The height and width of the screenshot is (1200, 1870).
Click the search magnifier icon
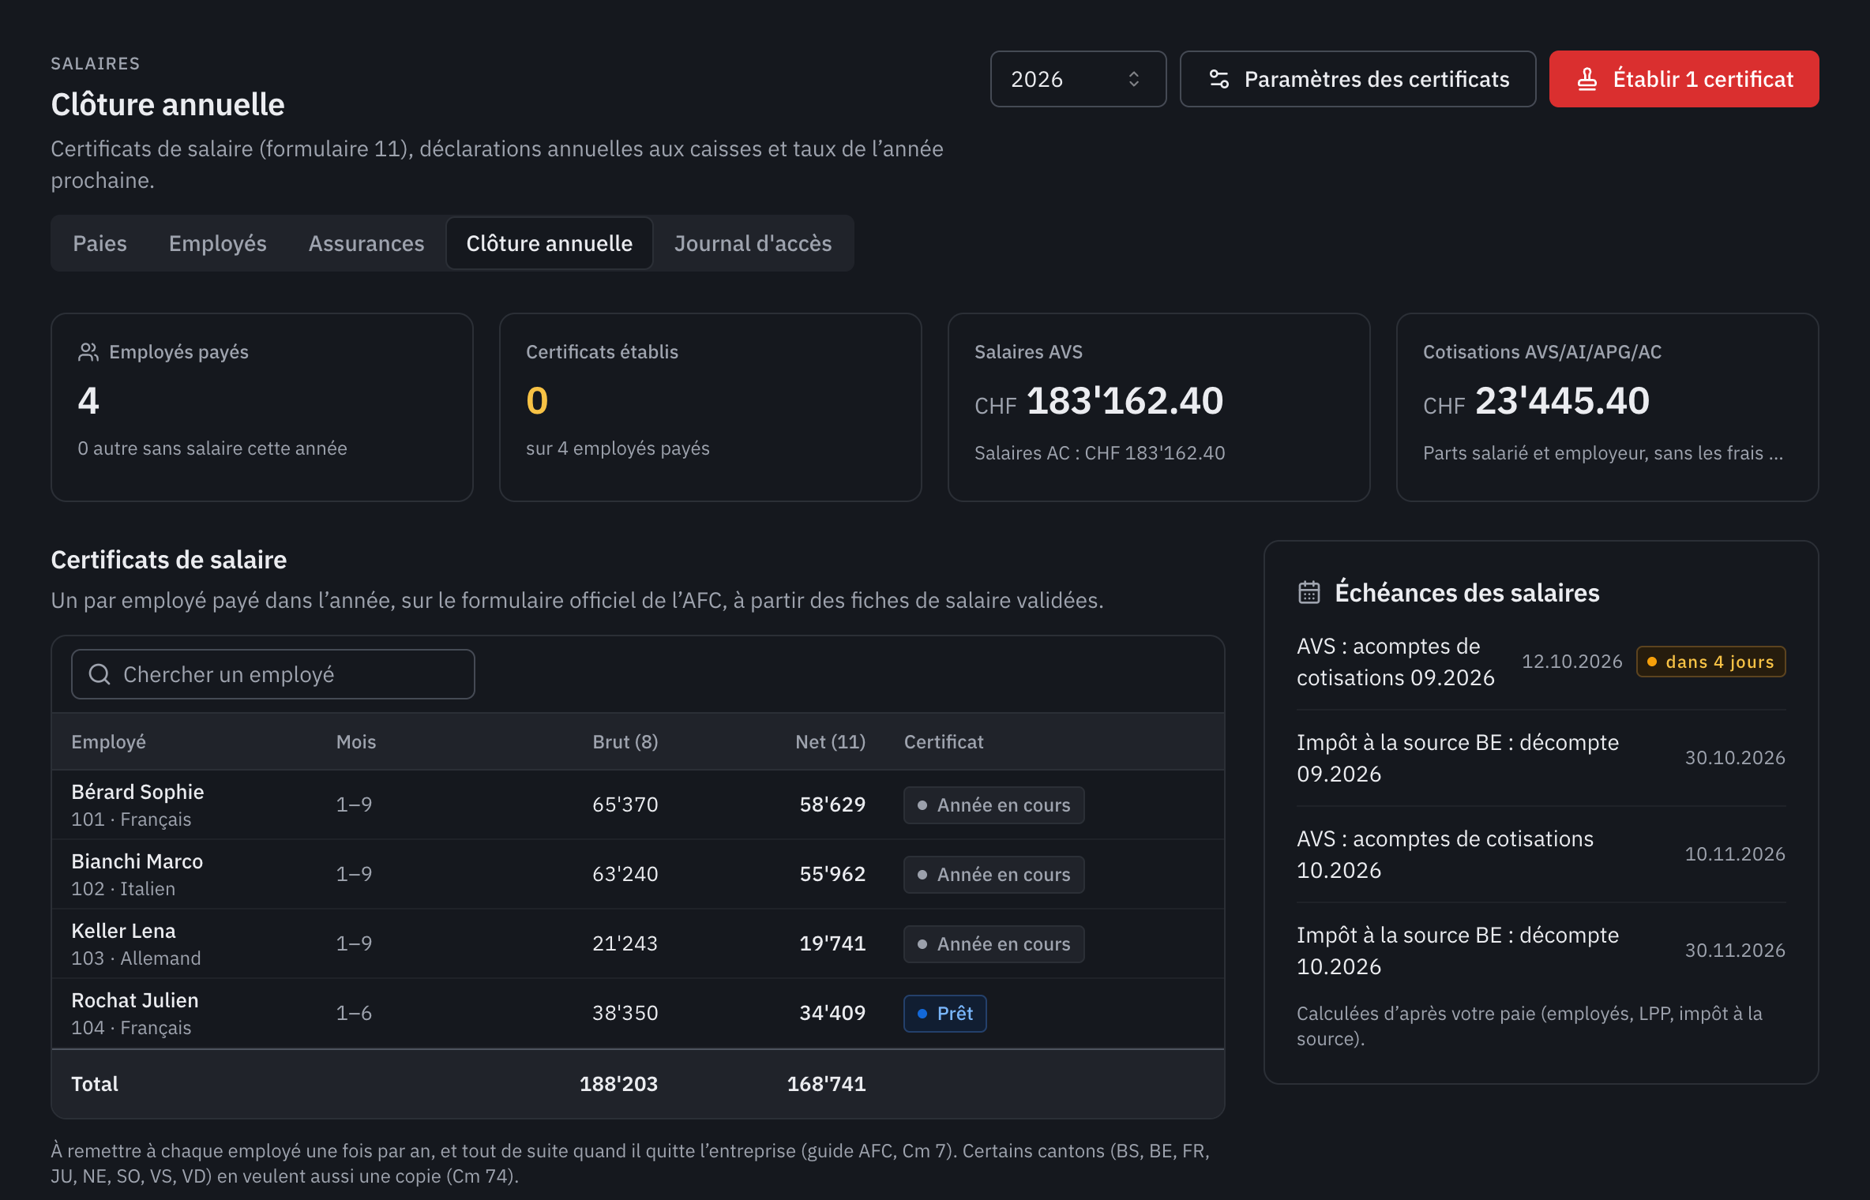100,674
